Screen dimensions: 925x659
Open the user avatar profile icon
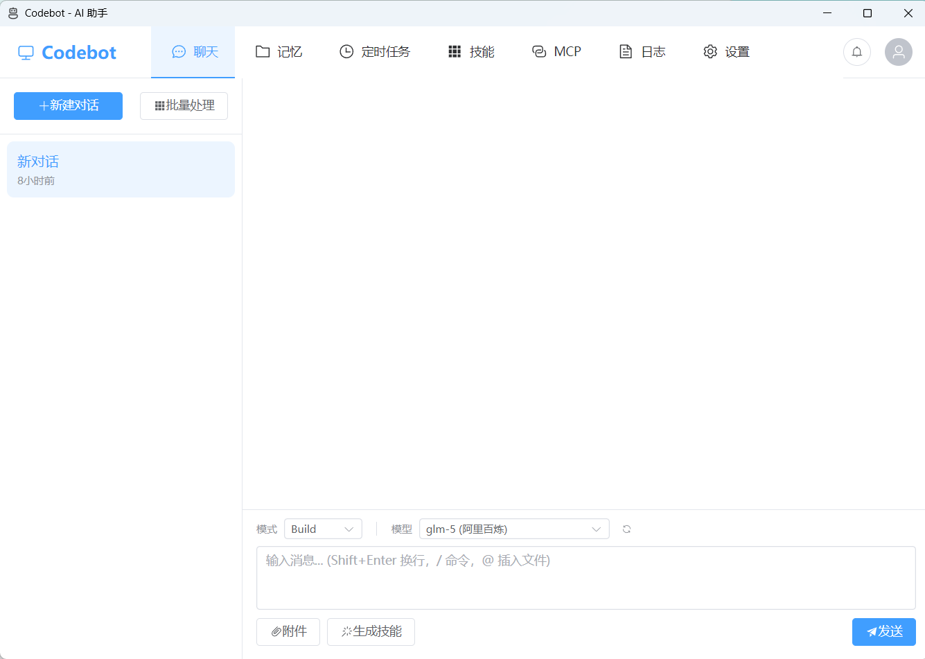pyautogui.click(x=898, y=52)
